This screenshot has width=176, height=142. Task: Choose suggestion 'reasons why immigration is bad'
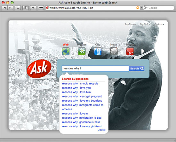click(82, 118)
